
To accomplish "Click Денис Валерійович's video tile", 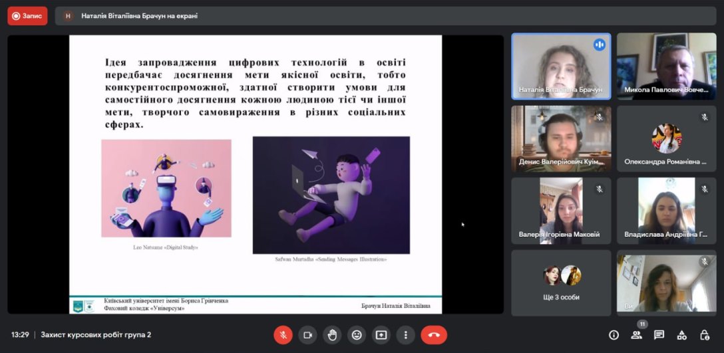I will [560, 138].
